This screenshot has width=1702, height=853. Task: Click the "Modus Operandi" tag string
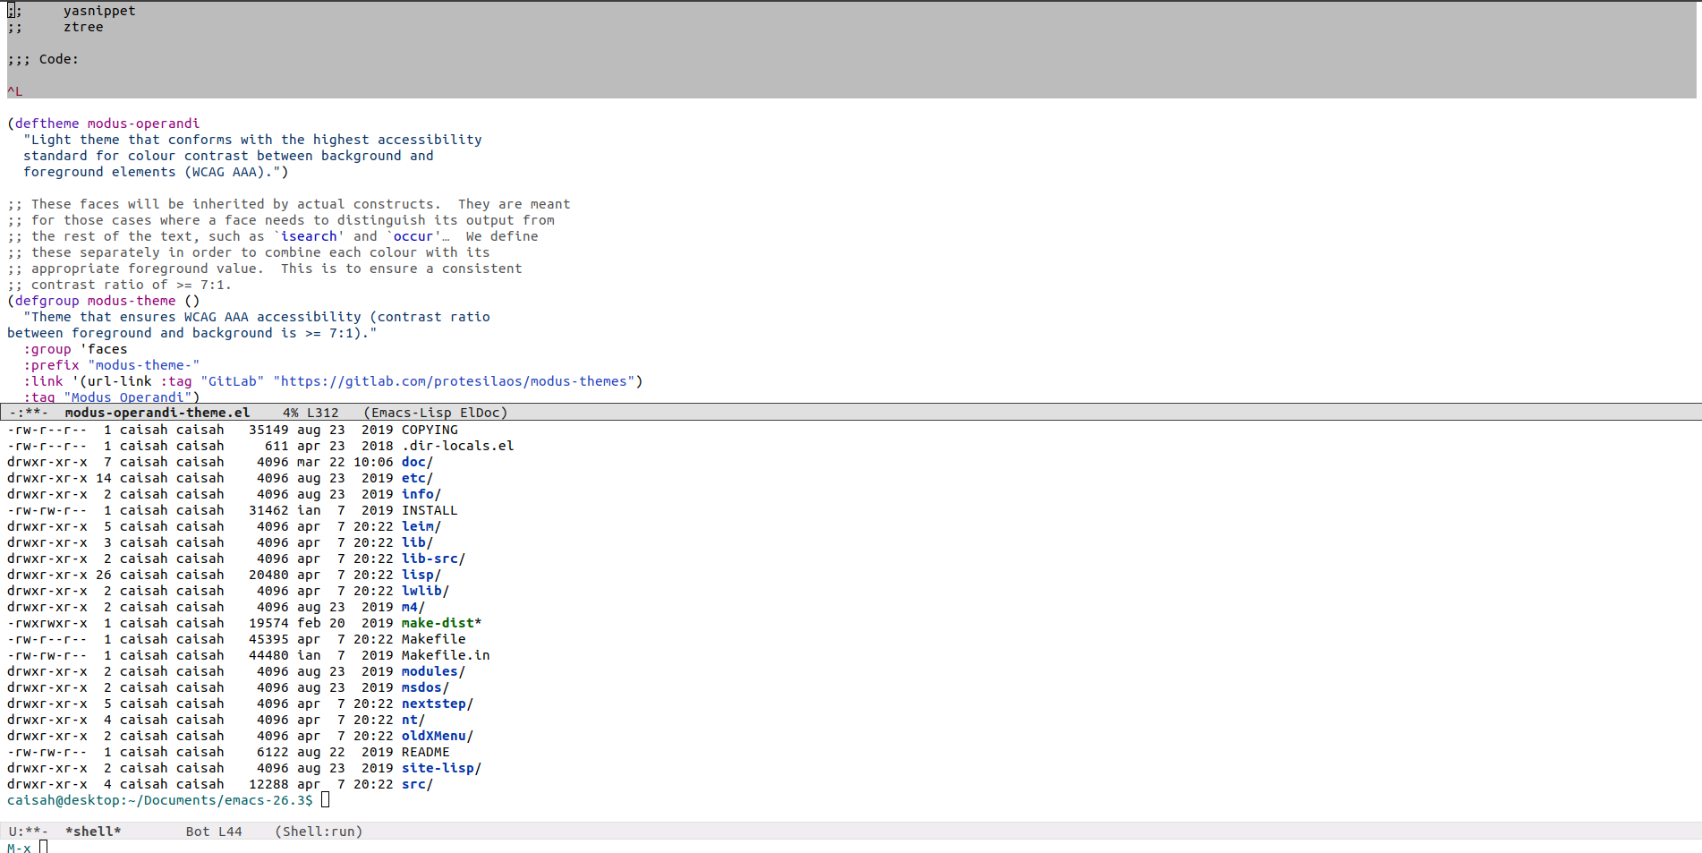(127, 397)
